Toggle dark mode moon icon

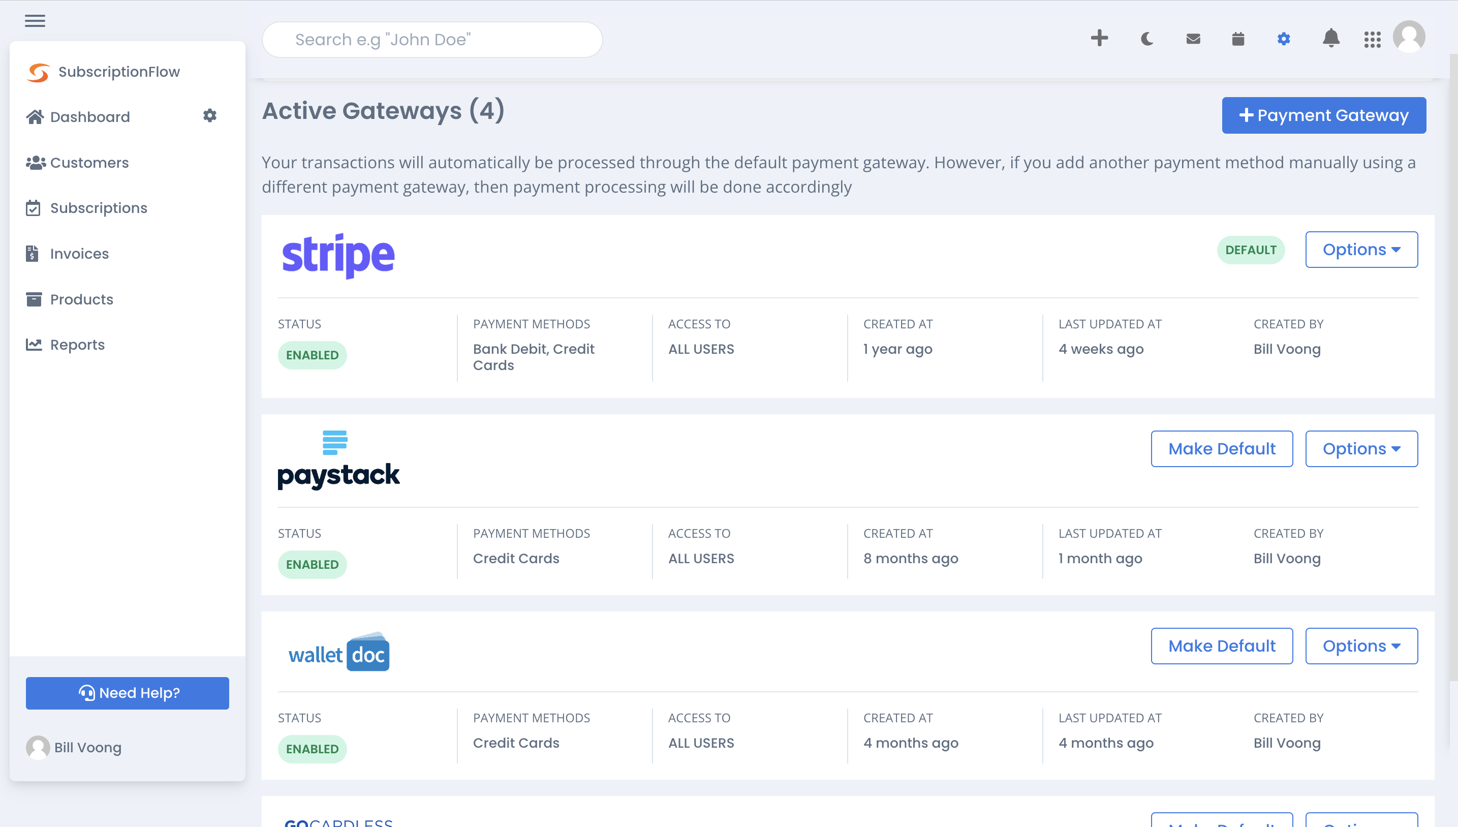click(x=1147, y=39)
